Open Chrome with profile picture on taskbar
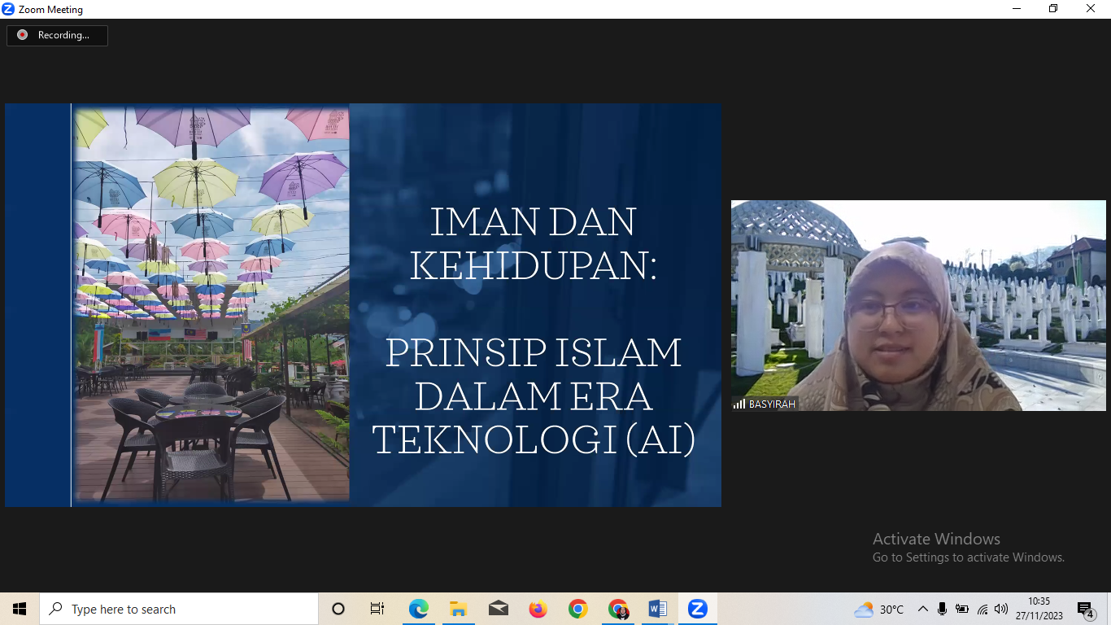 pos(618,609)
